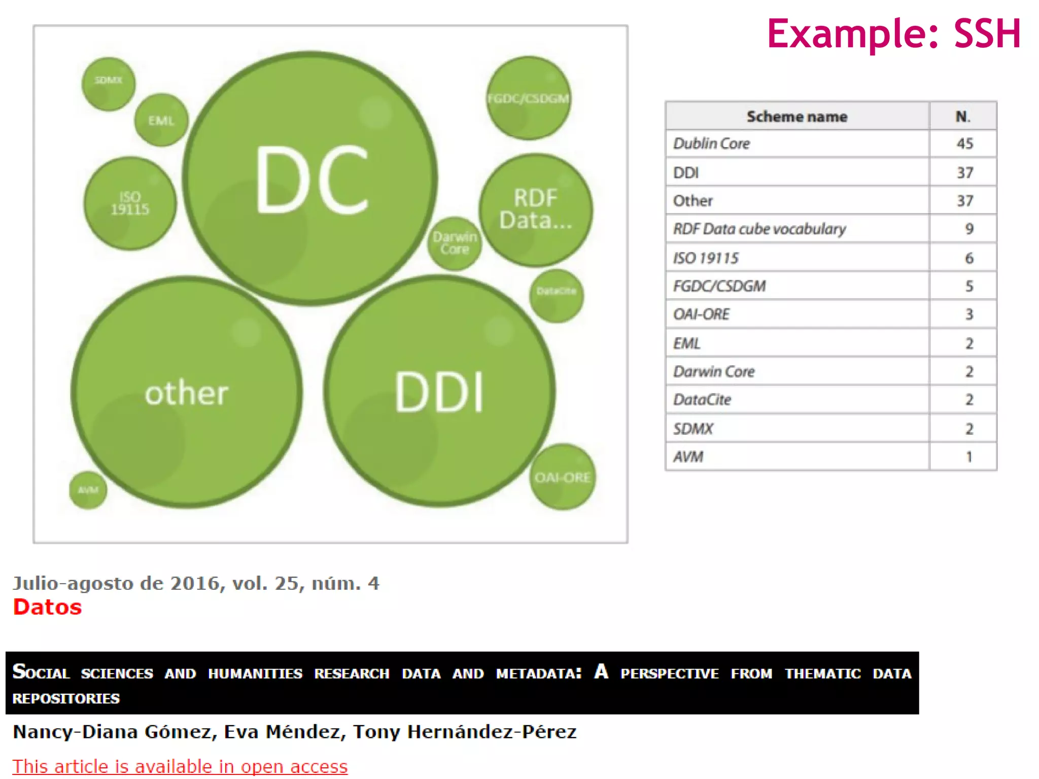Click the article title black banner

point(462,683)
